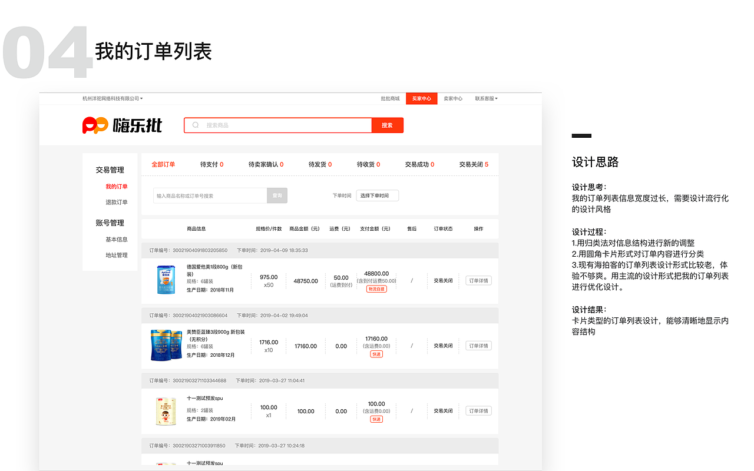
Task: Open 订单详情 for the 德国爱他美 order
Action: (478, 280)
